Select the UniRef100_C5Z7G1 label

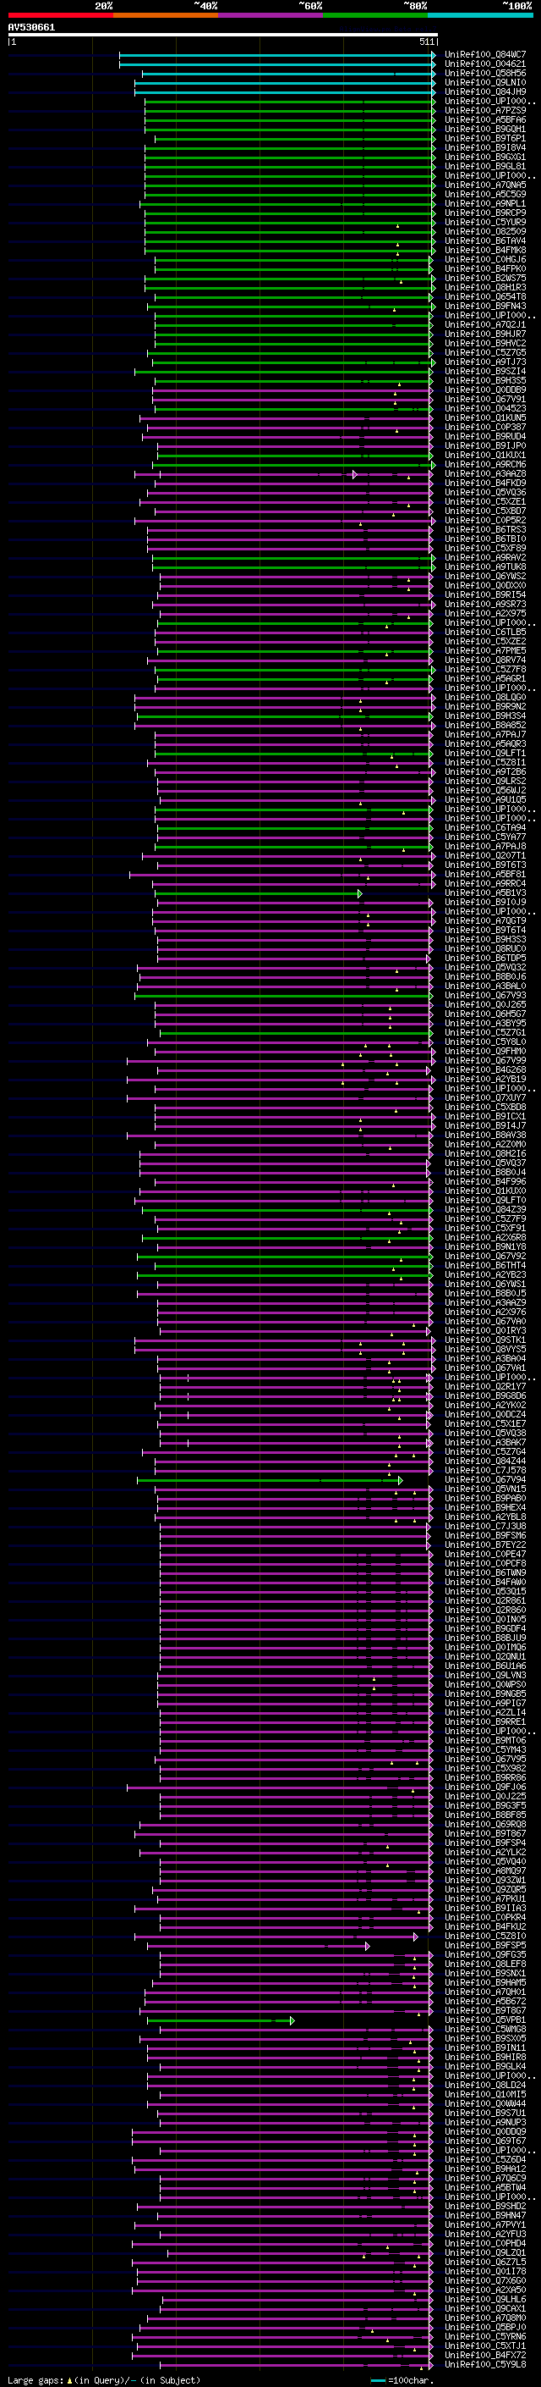point(485,1032)
